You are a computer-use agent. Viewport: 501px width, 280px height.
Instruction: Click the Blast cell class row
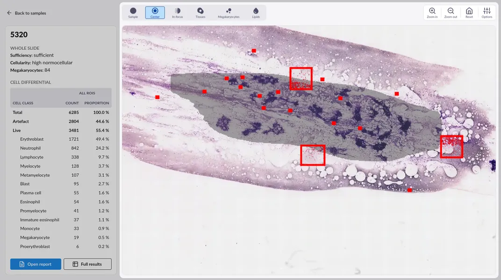[x=61, y=184]
